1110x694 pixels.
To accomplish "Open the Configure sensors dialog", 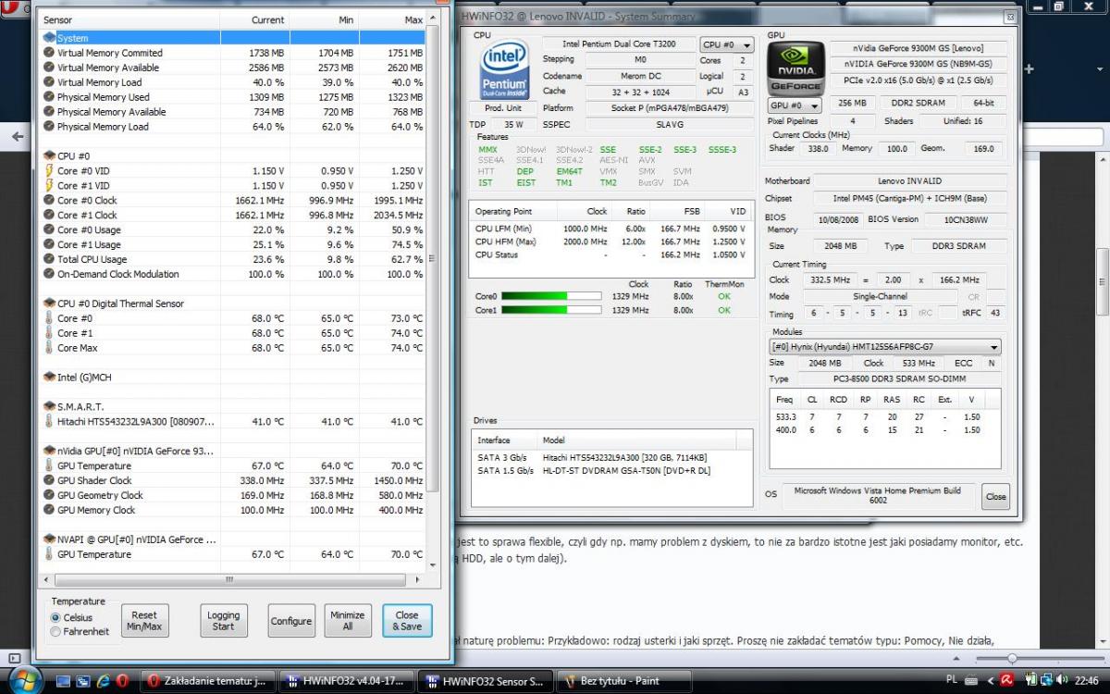I will pos(291,621).
